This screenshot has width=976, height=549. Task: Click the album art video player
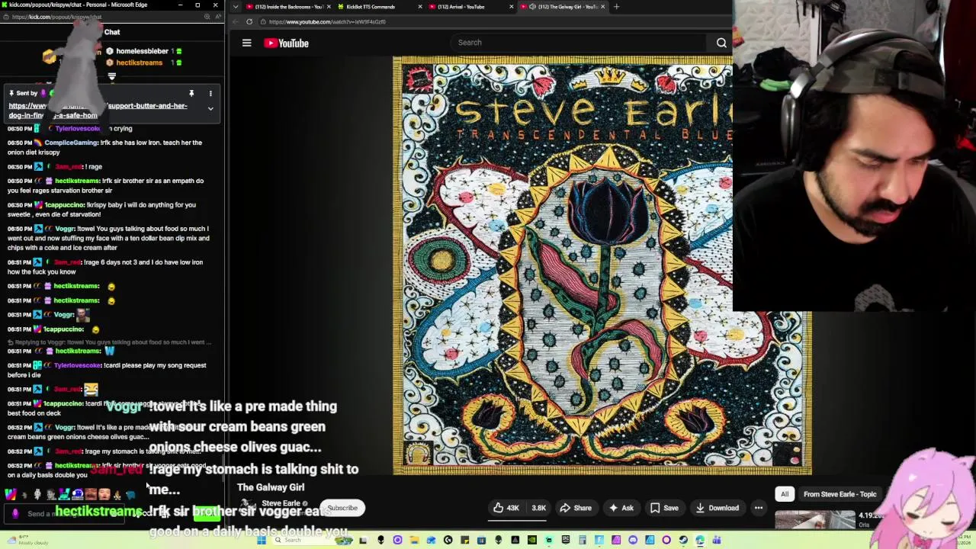(x=563, y=265)
